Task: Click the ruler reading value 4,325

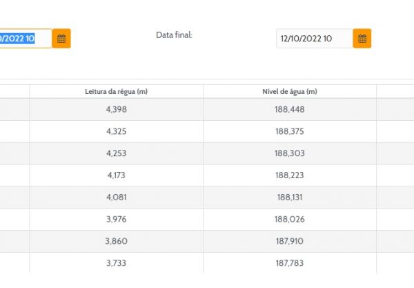Action: 116,131
